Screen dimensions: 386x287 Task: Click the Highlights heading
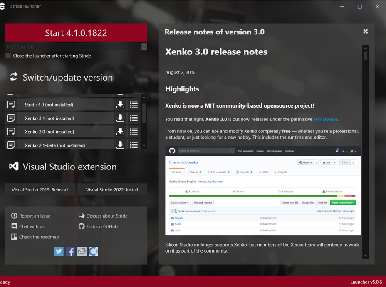point(182,89)
